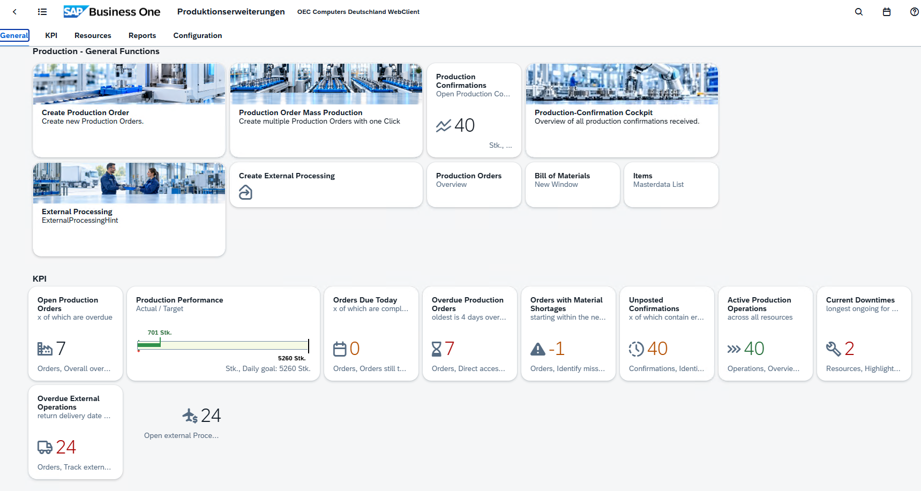This screenshot has width=921, height=491.
Task: Switch to the KPI tab
Action: pos(51,35)
